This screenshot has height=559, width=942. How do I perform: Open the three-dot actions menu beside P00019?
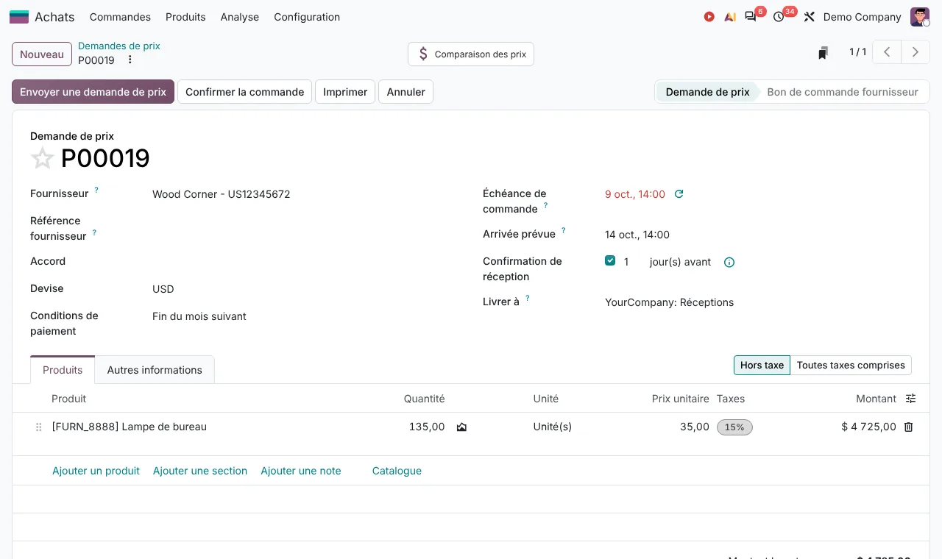(130, 60)
